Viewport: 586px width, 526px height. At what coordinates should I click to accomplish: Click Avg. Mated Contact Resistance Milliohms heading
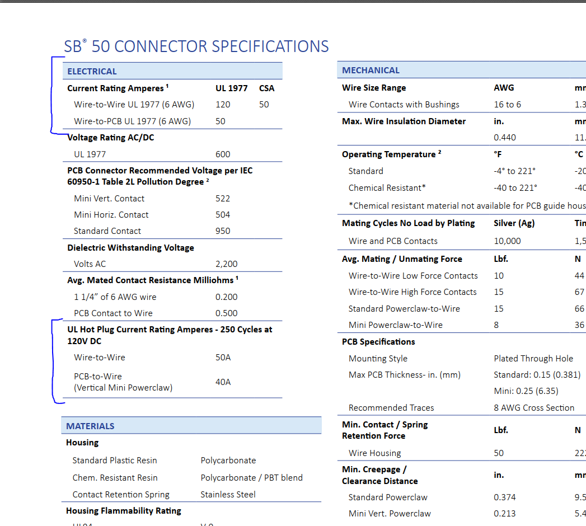[x=153, y=280]
